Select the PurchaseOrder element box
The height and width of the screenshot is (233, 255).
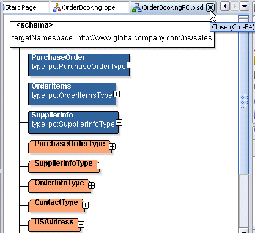pos(79,65)
